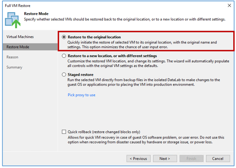This screenshot has width=236, height=168.
Task: Click the greyed-out Finish button
Action: click(191, 159)
